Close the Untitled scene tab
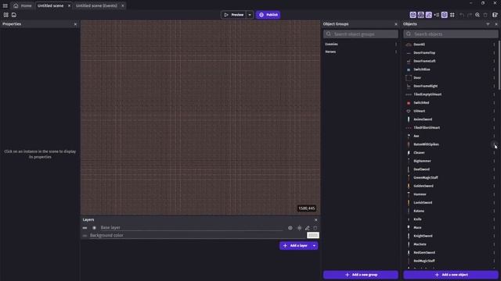The height and width of the screenshot is (281, 501). pyautogui.click(x=69, y=5)
